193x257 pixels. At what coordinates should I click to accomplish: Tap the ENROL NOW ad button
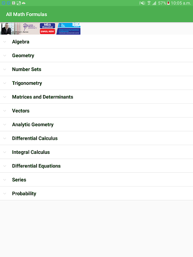click(x=47, y=31)
